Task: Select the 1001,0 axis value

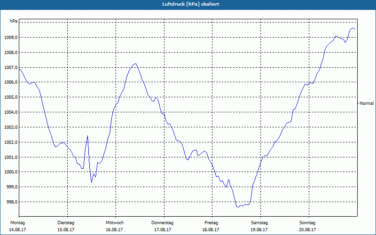Action: (x=11, y=157)
